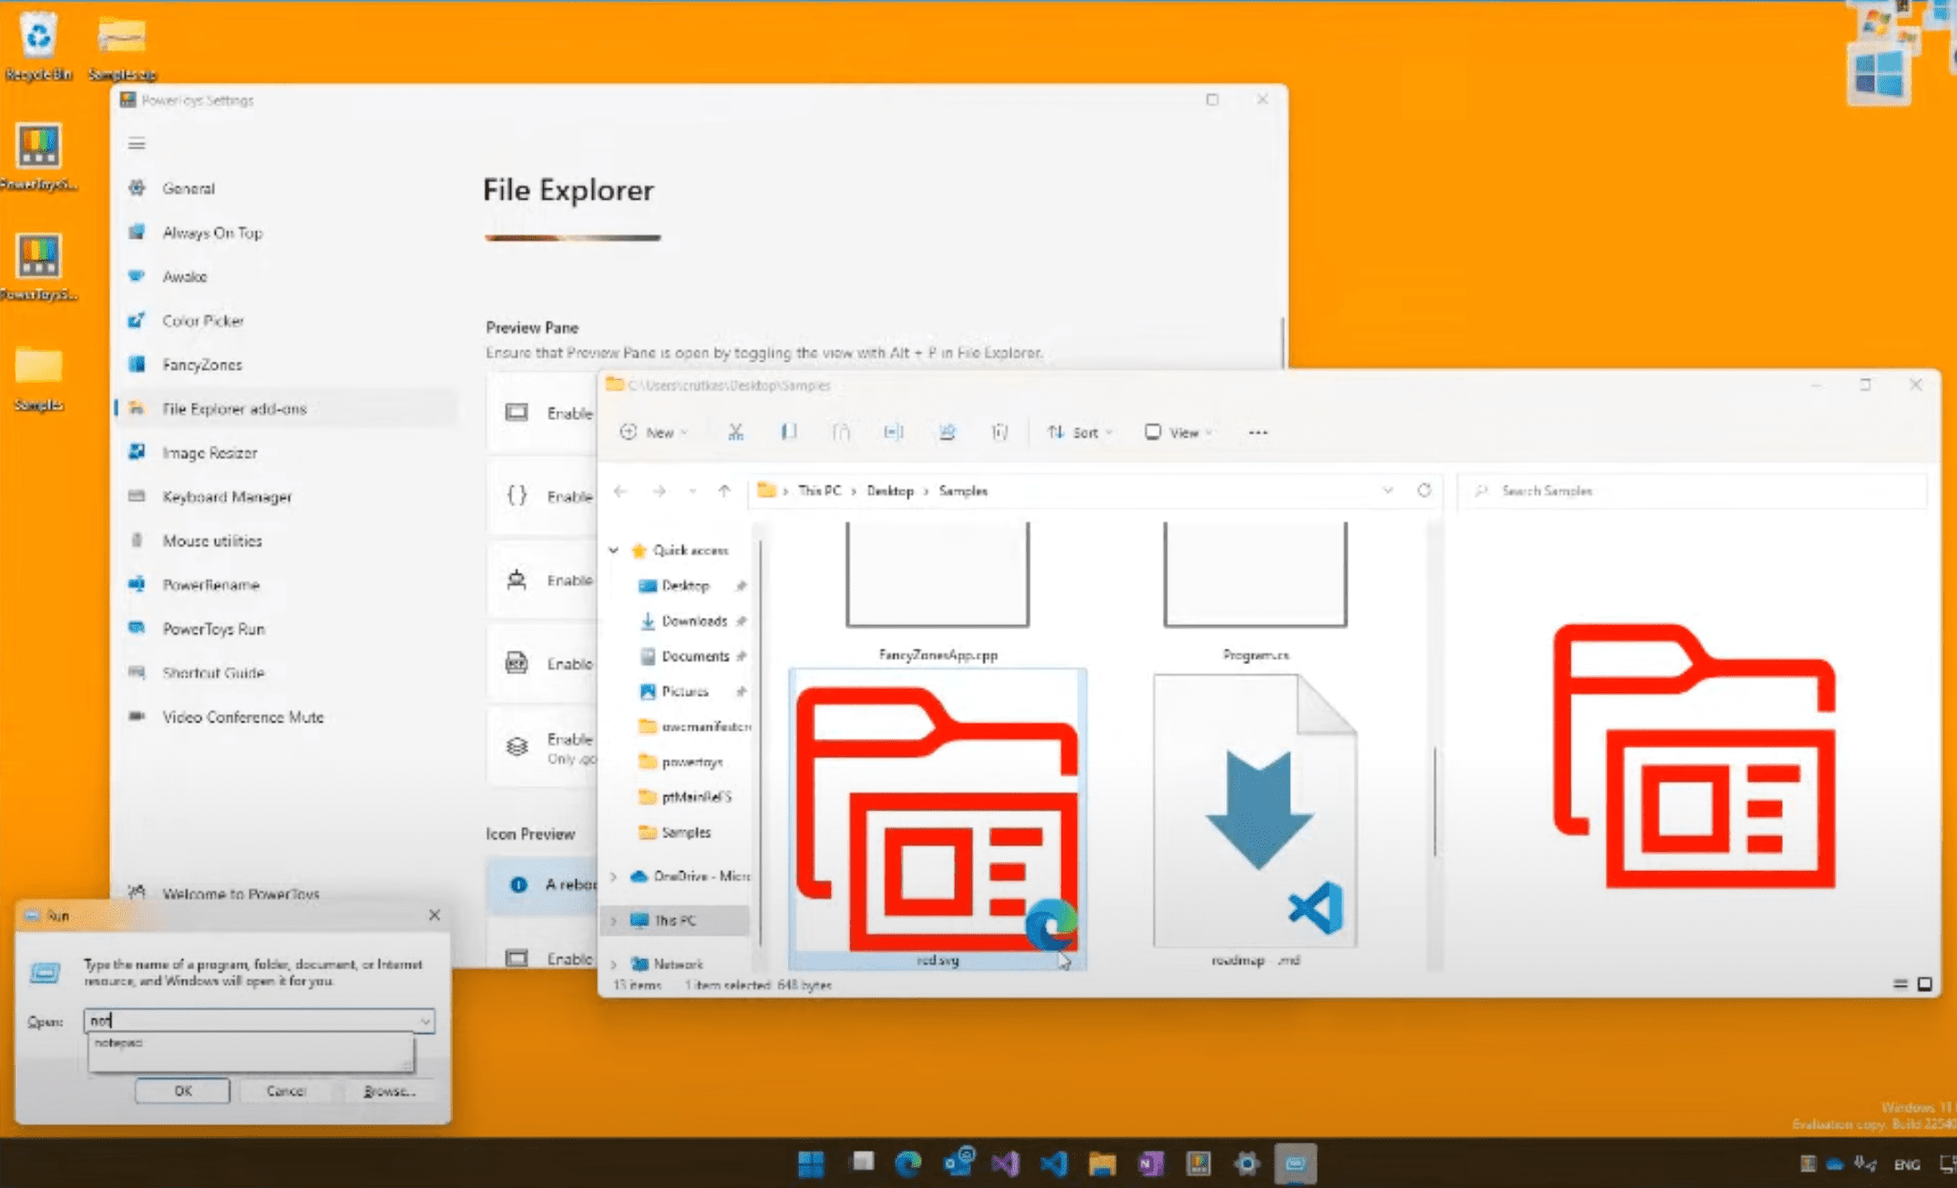Open Color Picker settings page

click(x=203, y=320)
